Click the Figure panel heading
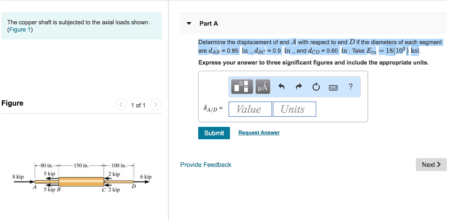The image size is (453, 221). 12,103
